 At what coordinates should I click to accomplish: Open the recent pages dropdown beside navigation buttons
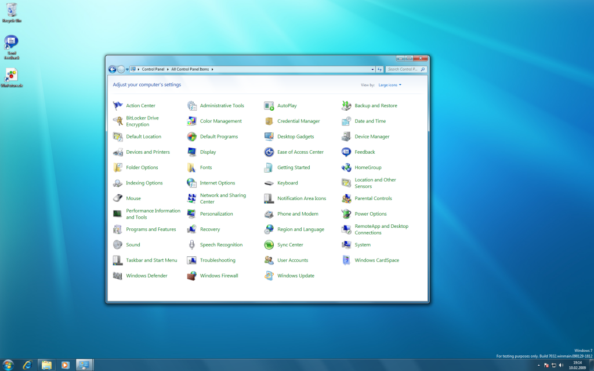pos(127,70)
